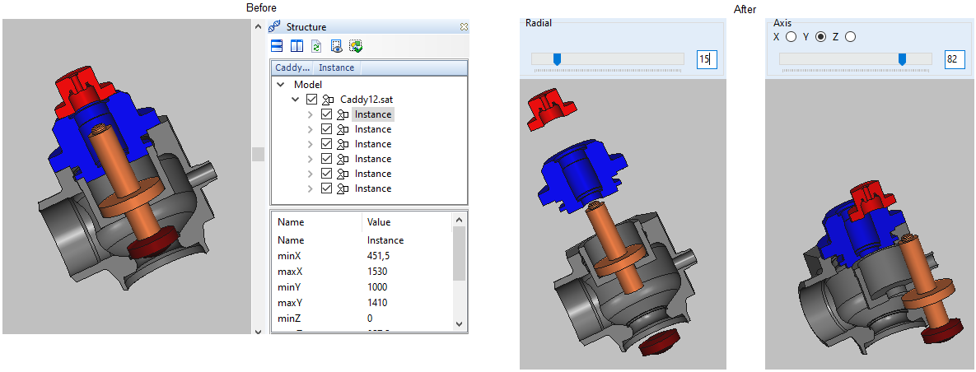Click the Radial slider handle
The image size is (976, 372).
pyautogui.click(x=558, y=58)
